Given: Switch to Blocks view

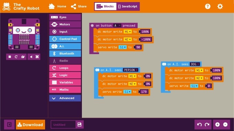Looking at the screenshot, I should [x=106, y=7].
